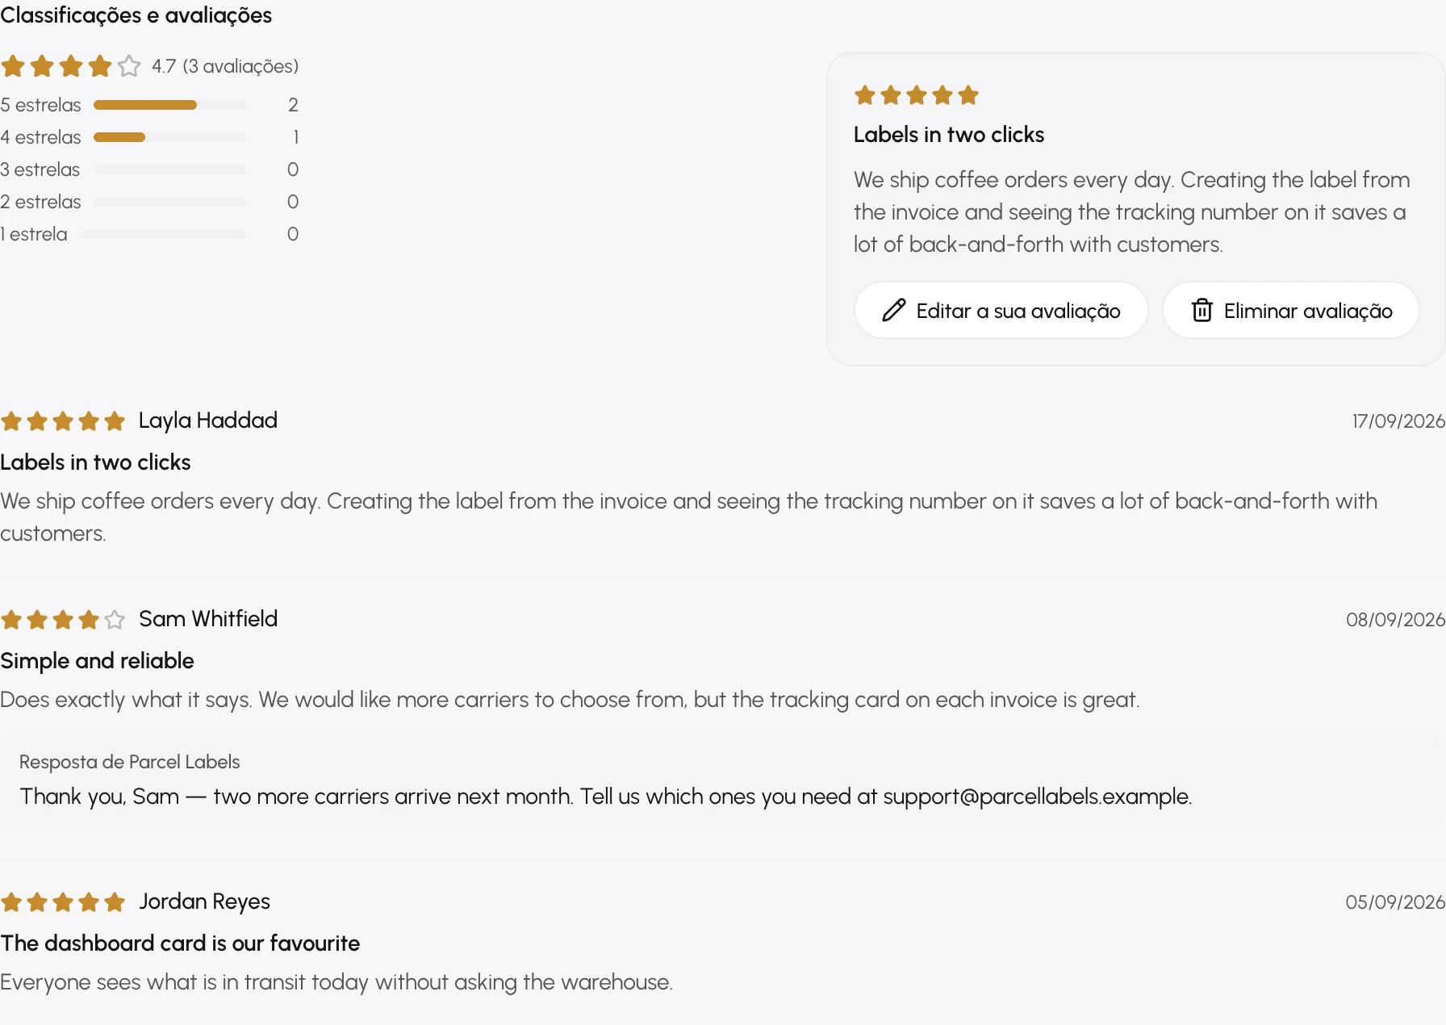Click the 4.7 (3 avaliações) summary text
1446x1025 pixels.
(225, 66)
